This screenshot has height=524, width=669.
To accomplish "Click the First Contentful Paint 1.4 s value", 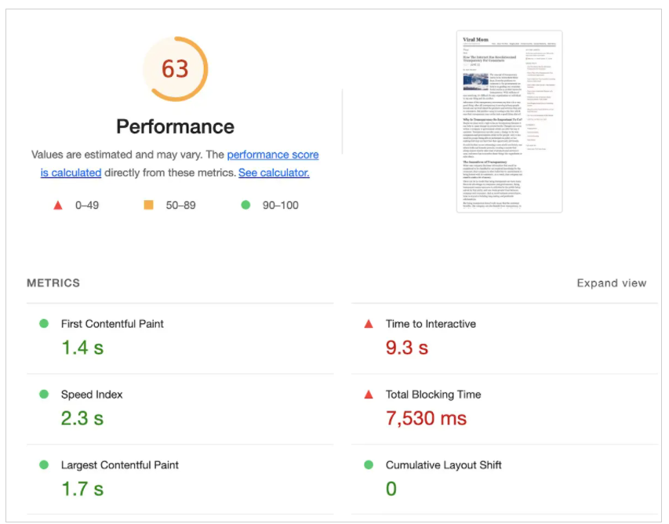I will coord(82,348).
